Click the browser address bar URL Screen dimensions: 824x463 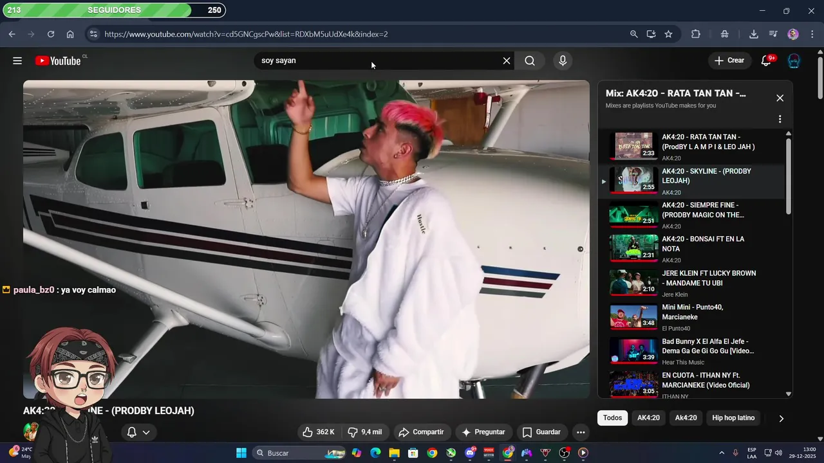246,34
